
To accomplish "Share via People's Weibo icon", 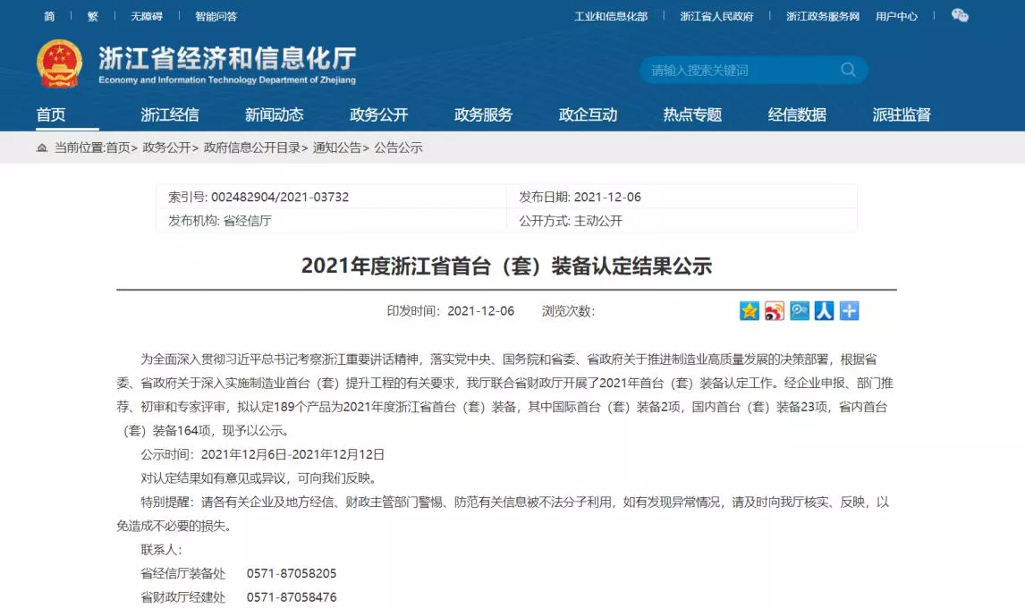I will click(x=825, y=310).
